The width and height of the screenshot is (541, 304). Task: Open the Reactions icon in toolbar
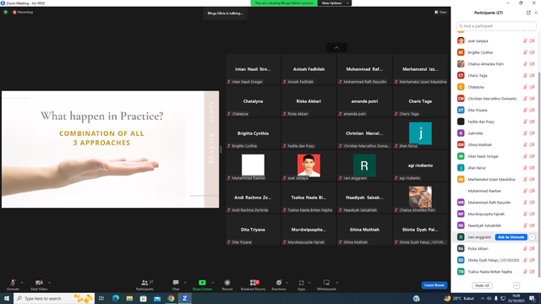[279, 283]
